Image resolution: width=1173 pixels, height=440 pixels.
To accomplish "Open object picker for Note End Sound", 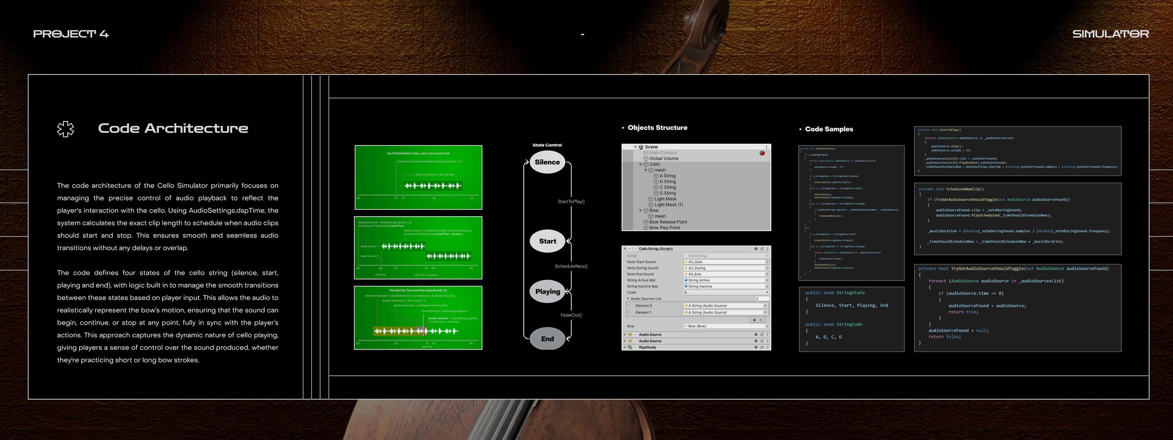I will coord(767,274).
